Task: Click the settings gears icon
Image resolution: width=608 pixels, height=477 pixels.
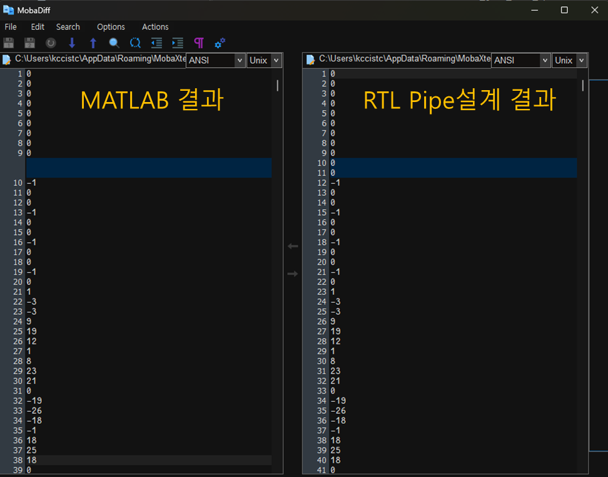Action: (x=220, y=43)
